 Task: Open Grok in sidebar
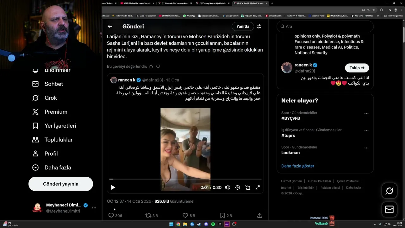45,98
